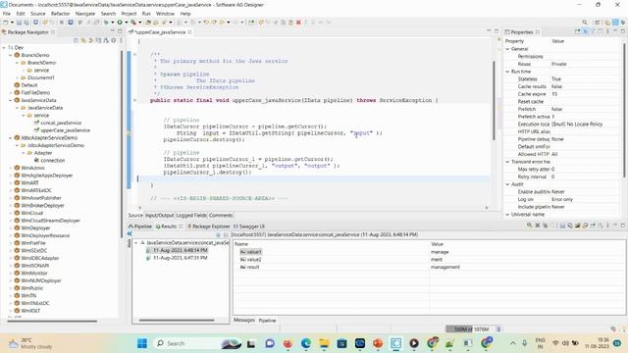
Task: Click the result row value management
Action: (x=445, y=267)
